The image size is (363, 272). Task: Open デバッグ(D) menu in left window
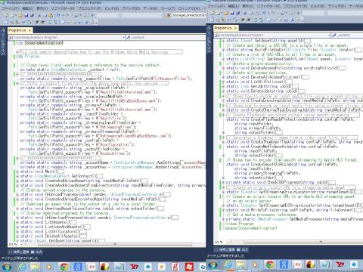click(131, 8)
